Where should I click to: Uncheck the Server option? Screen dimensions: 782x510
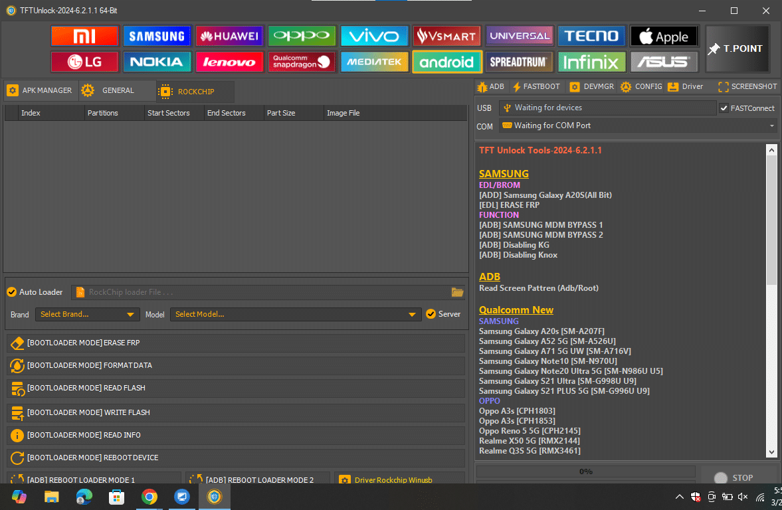(x=431, y=313)
